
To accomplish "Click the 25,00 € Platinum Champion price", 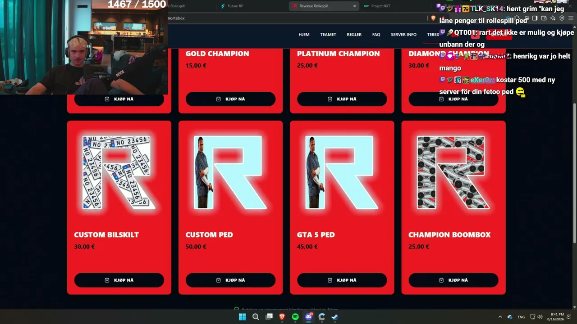I will pos(307,66).
